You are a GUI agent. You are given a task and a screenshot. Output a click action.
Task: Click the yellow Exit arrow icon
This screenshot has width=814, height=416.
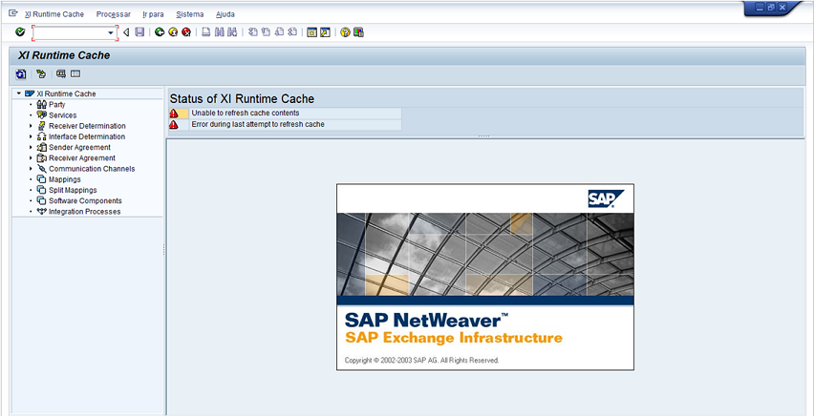(x=173, y=32)
